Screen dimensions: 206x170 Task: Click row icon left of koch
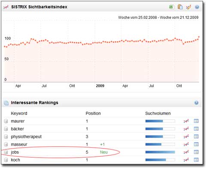coord(6,160)
